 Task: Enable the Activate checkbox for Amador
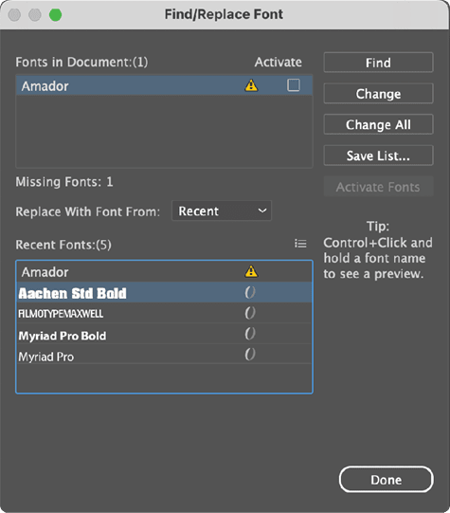[x=294, y=85]
